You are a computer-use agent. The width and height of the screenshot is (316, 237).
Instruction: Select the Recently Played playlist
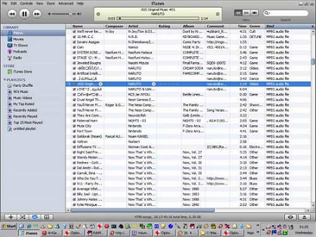(x=25, y=117)
